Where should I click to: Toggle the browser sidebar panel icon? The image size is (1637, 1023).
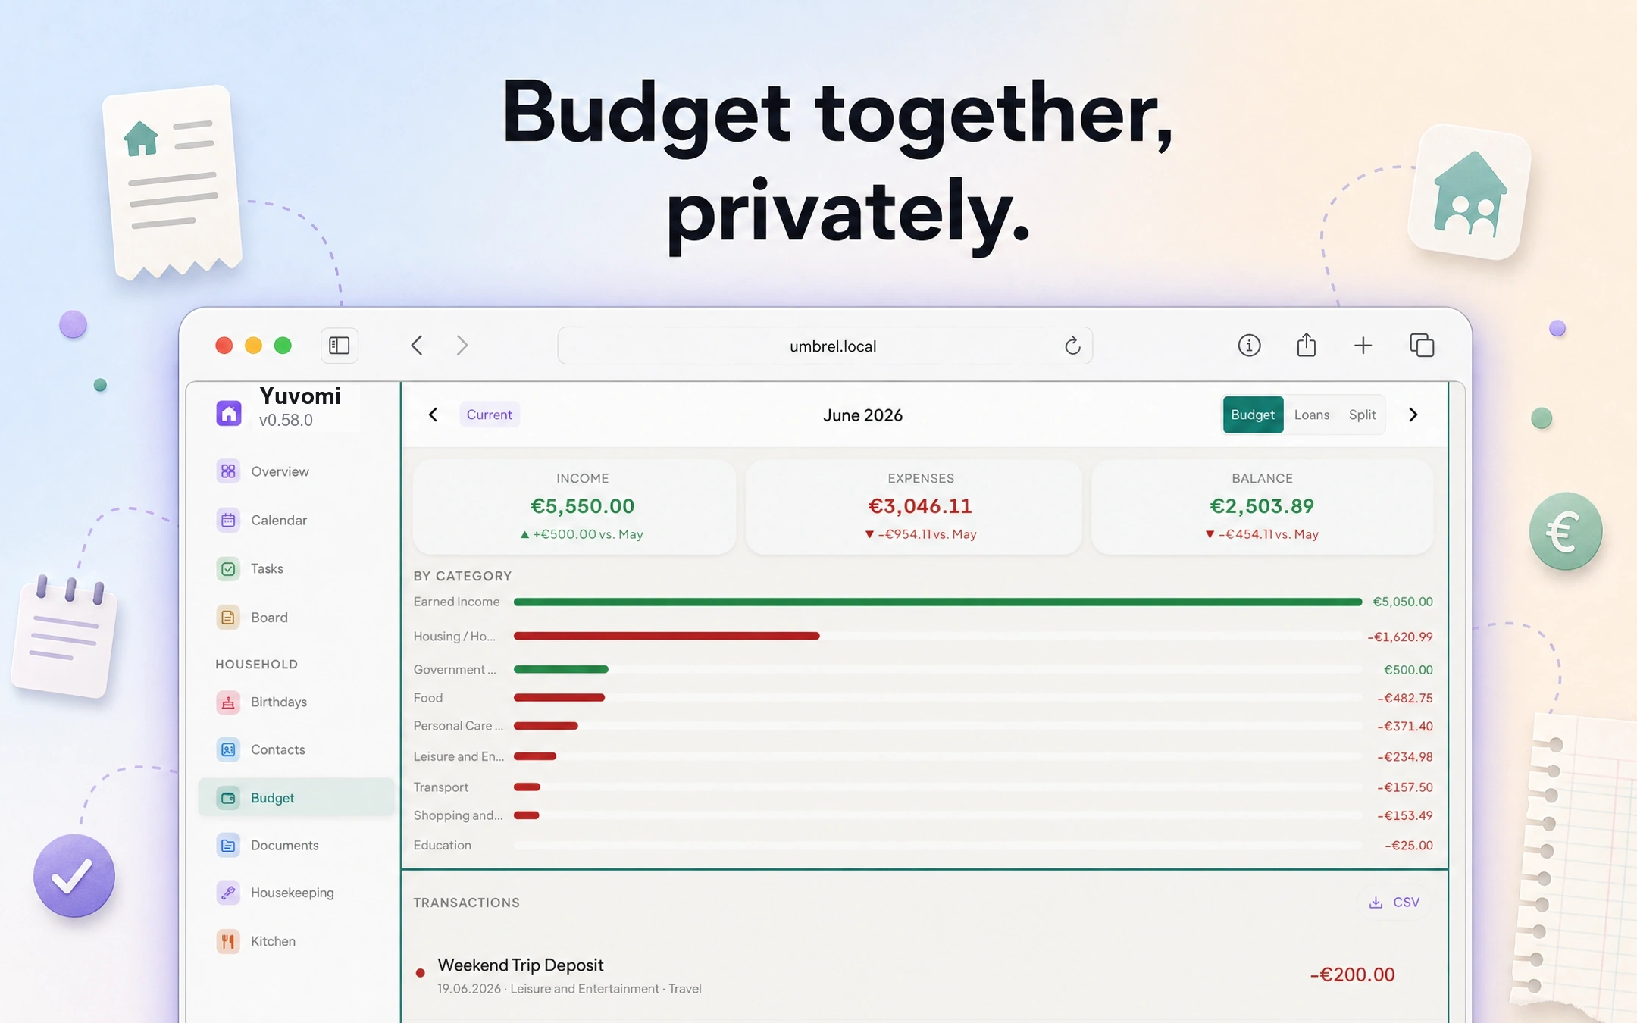(x=340, y=346)
